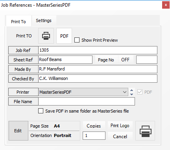
Task: Click the File Name label button
Action: pyautogui.click(x=23, y=102)
